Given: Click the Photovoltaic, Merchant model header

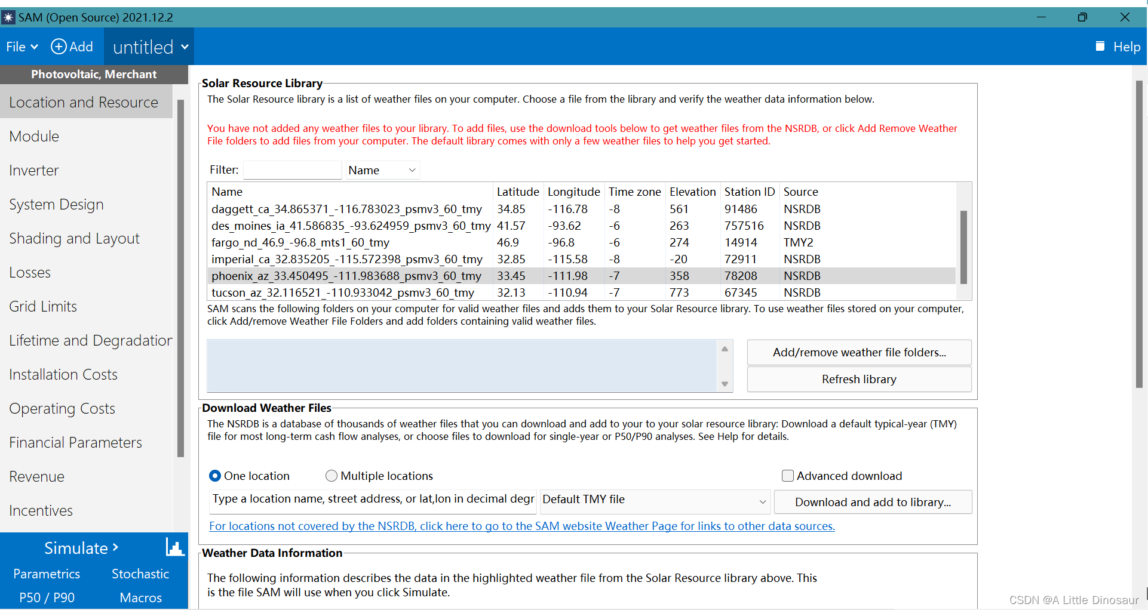Looking at the screenshot, I should click(x=94, y=74).
